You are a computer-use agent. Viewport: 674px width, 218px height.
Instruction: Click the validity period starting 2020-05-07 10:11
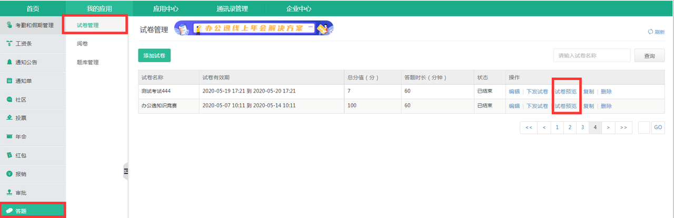tap(249, 106)
